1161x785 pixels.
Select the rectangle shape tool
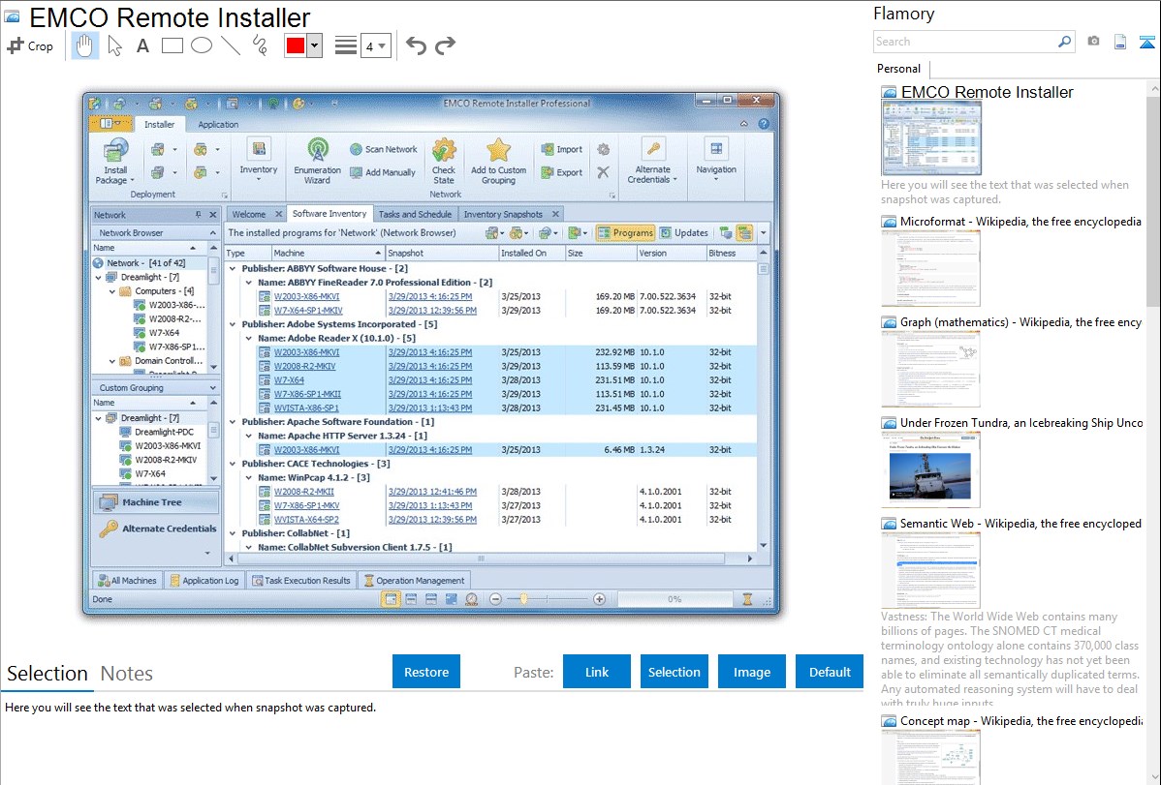(173, 45)
